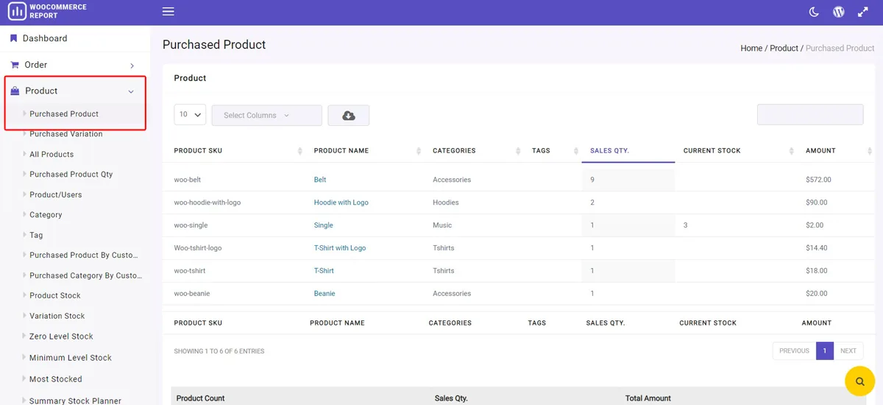883x405 pixels.
Task: Open Purchased Variation report
Action: [66, 134]
